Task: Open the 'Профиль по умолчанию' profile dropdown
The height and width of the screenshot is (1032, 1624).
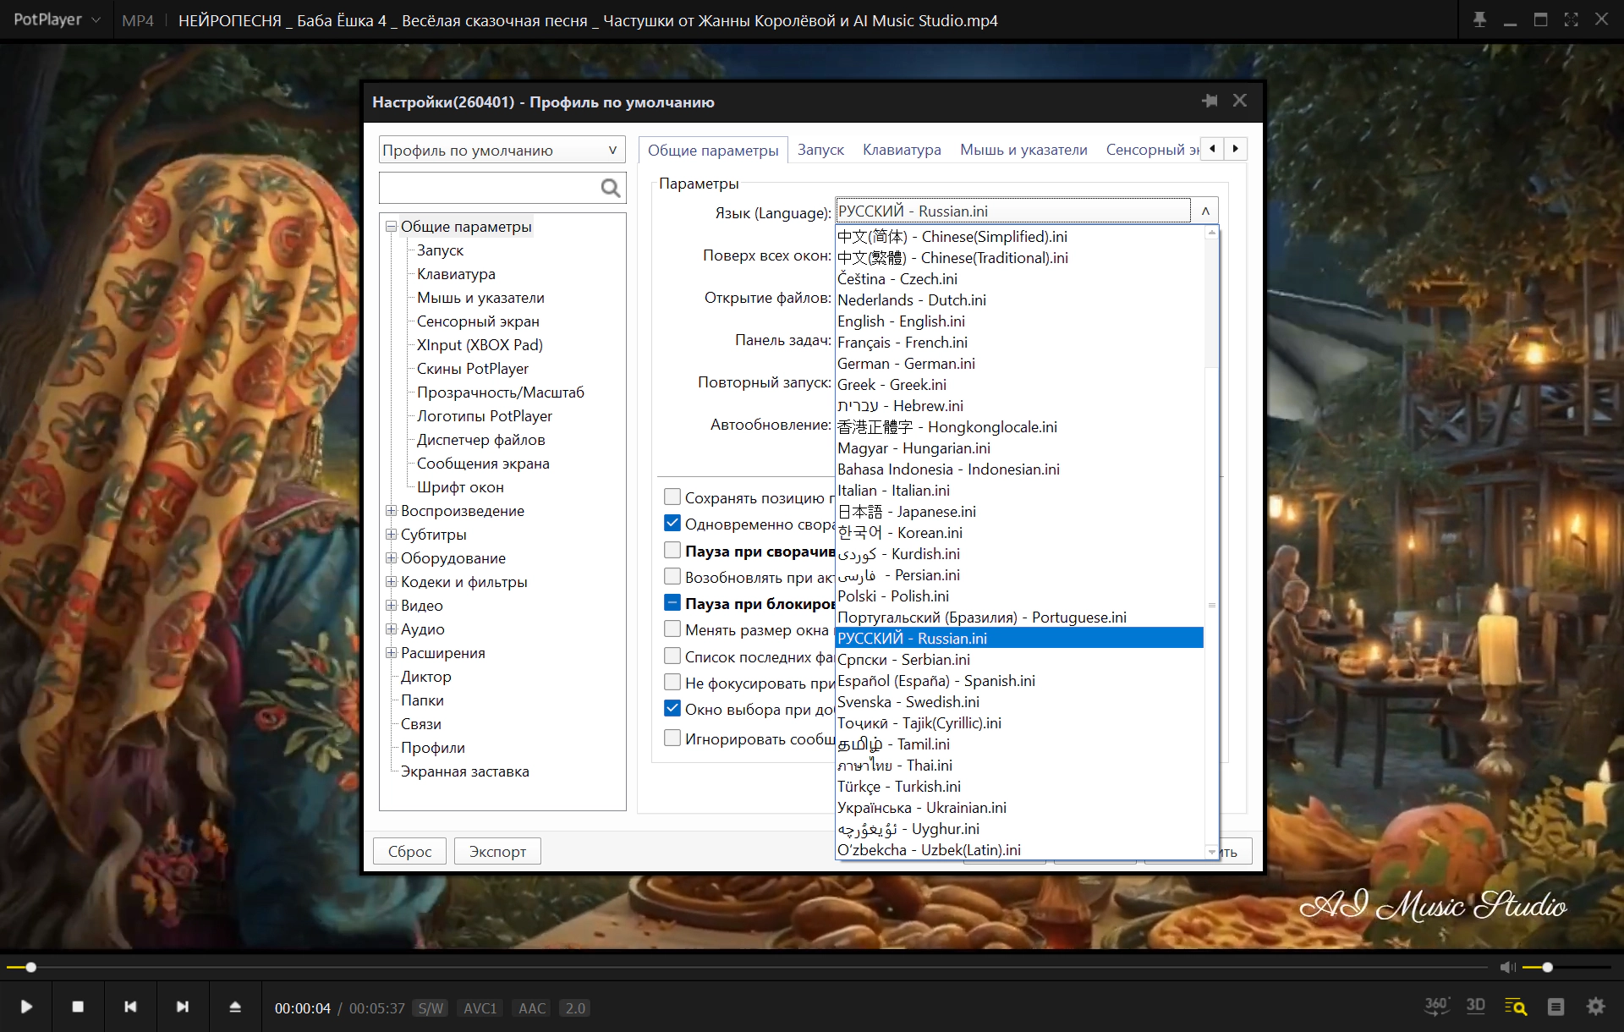Action: click(x=502, y=151)
